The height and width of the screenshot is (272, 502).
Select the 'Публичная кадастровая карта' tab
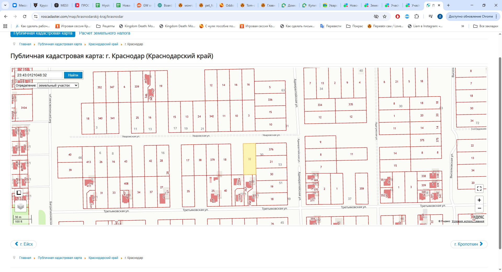coord(43,34)
